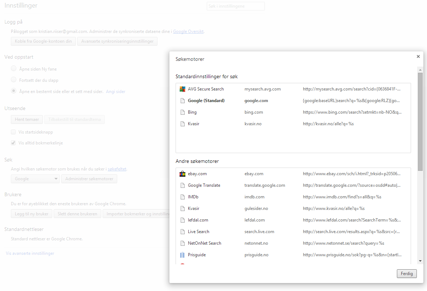Click the 'bing.com' keyword cell
Screen dimensions: 427x291
[x=254, y=112]
